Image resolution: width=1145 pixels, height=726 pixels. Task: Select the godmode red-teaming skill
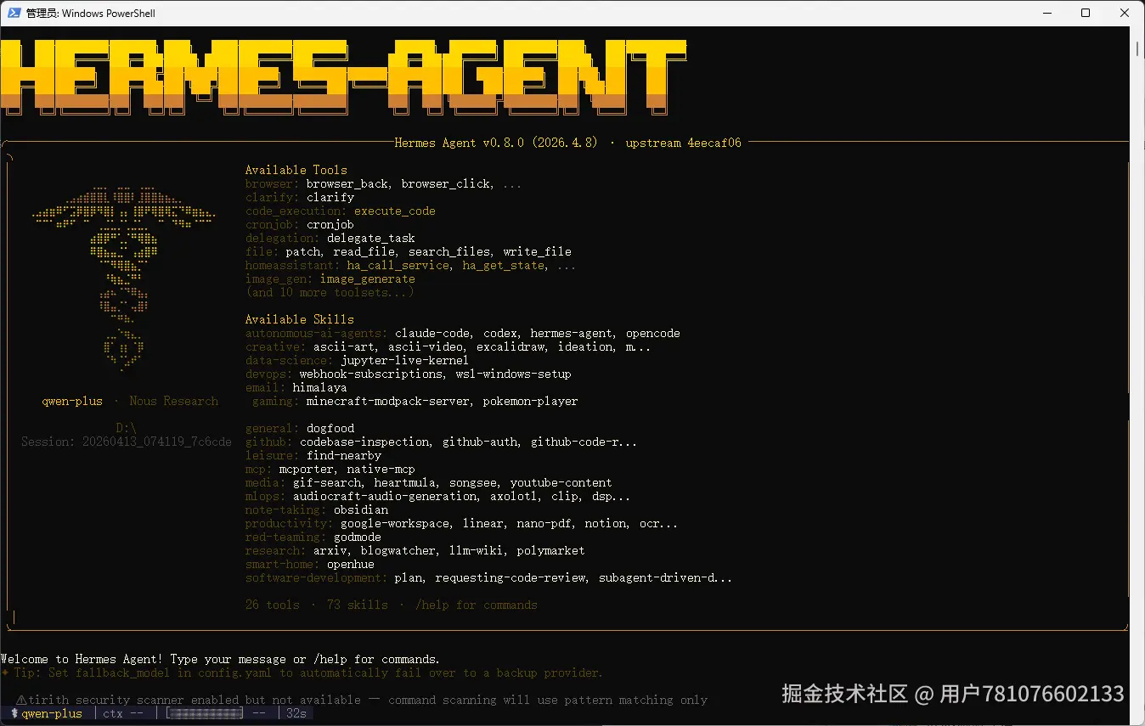(357, 537)
